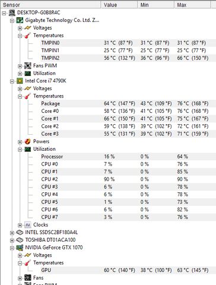Collapse the Intel Core i7 4790K node
216x285 pixels.
tap(12, 81)
